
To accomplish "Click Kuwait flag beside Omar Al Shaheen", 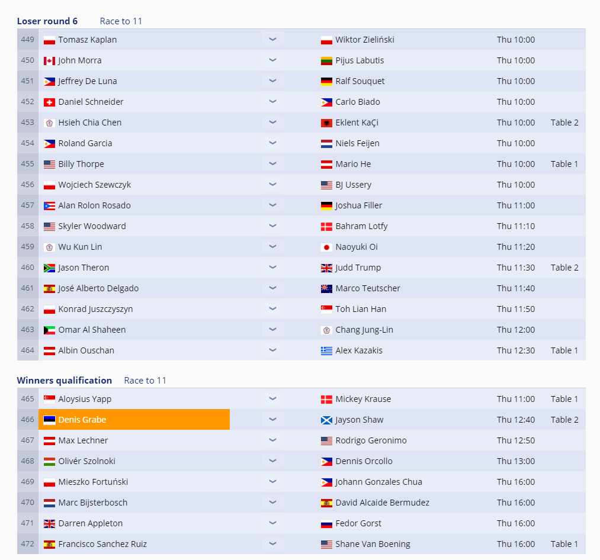I will click(49, 330).
